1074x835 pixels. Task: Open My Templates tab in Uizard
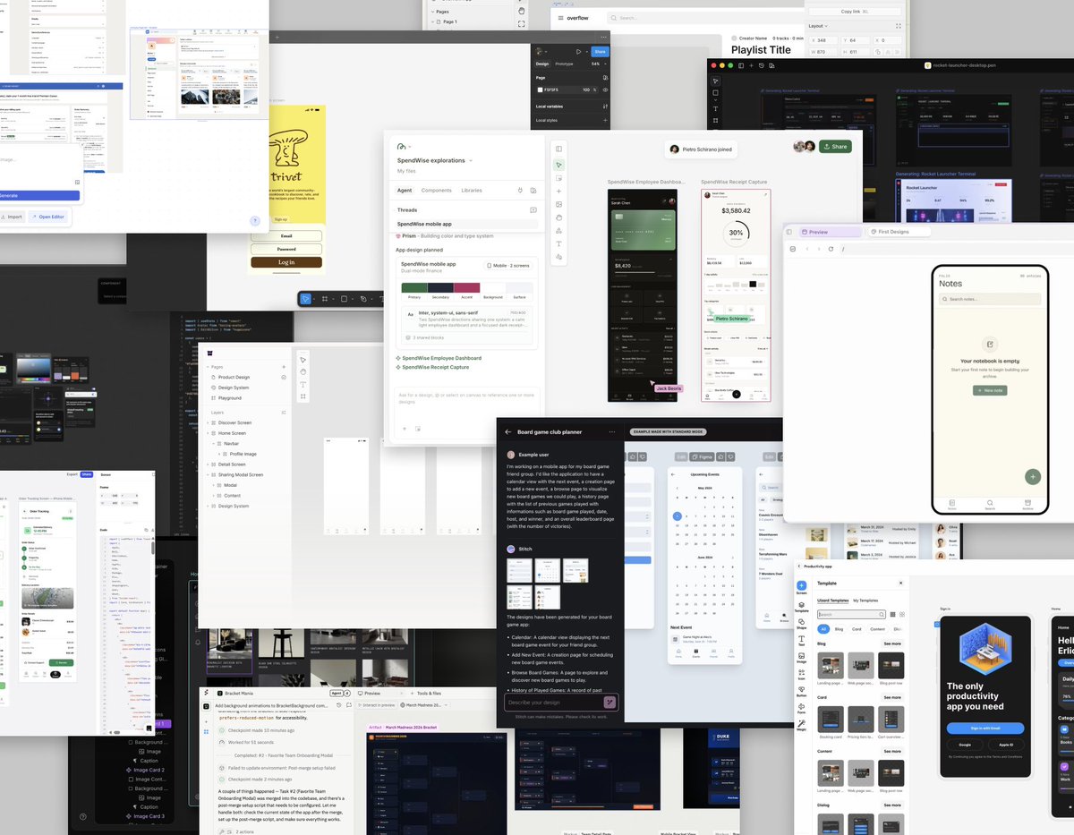click(x=865, y=601)
